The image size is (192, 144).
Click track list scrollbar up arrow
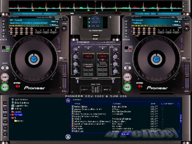coord(178,104)
